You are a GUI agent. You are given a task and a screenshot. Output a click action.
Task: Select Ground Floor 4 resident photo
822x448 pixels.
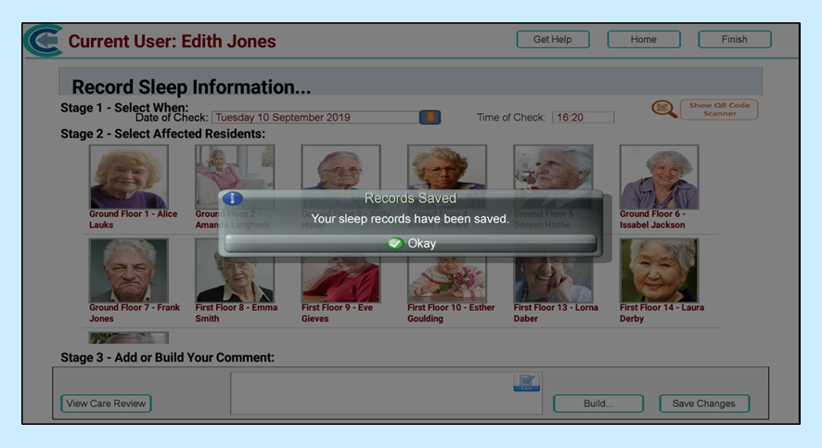pyautogui.click(x=446, y=168)
